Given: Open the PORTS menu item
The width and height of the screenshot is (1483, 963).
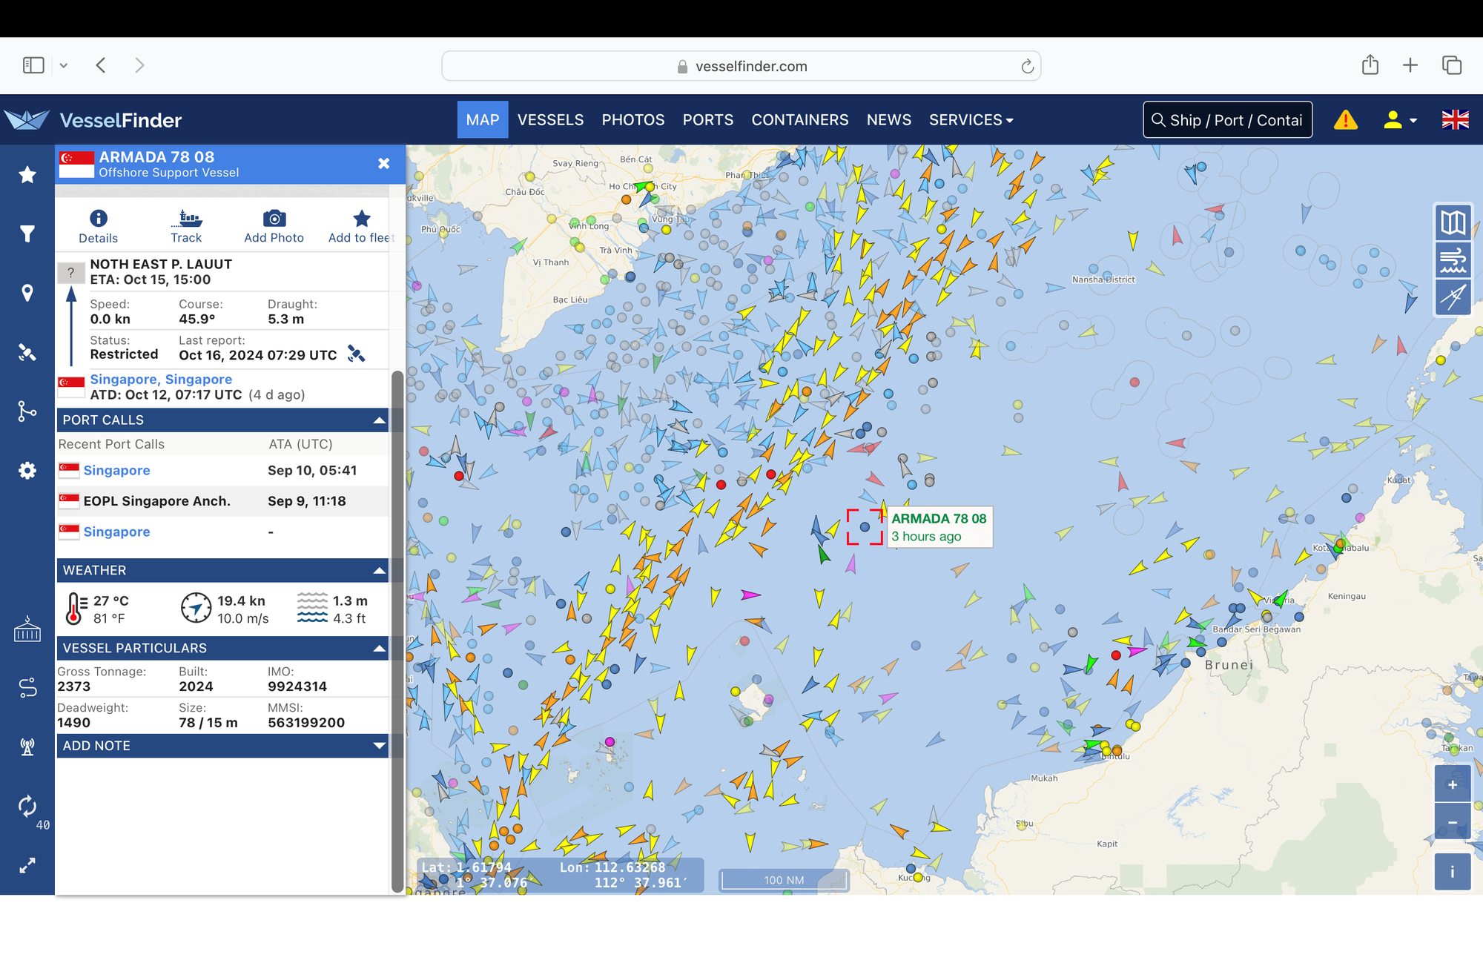Looking at the screenshot, I should pyautogui.click(x=707, y=120).
